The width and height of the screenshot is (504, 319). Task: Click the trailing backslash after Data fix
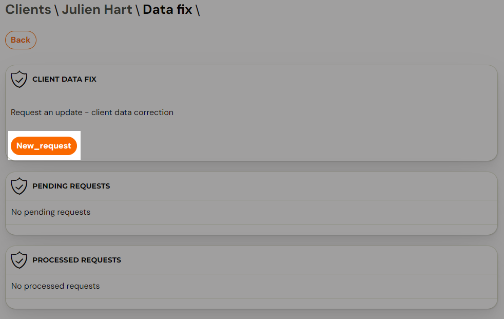(x=198, y=10)
